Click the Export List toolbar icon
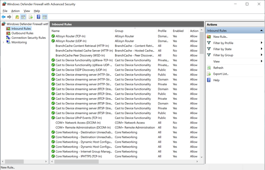 31,17
